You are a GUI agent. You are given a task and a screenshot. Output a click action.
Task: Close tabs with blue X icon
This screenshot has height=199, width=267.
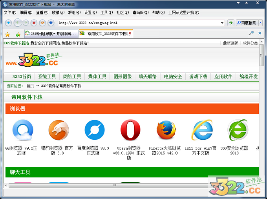click(x=260, y=33)
